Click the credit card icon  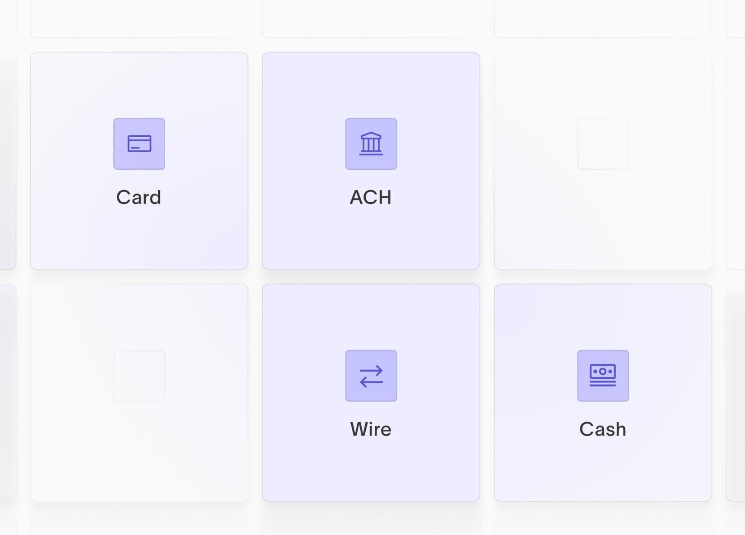pyautogui.click(x=139, y=144)
